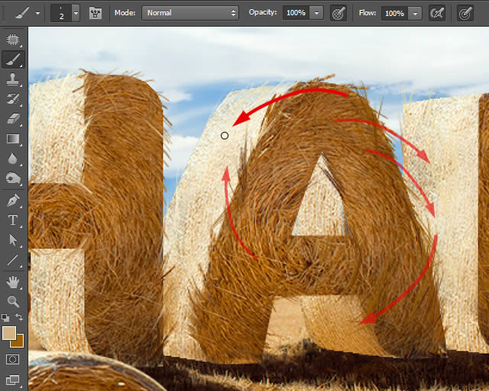Click the brush tool icon in options bar
This screenshot has height=391, width=489.
[x=22, y=13]
